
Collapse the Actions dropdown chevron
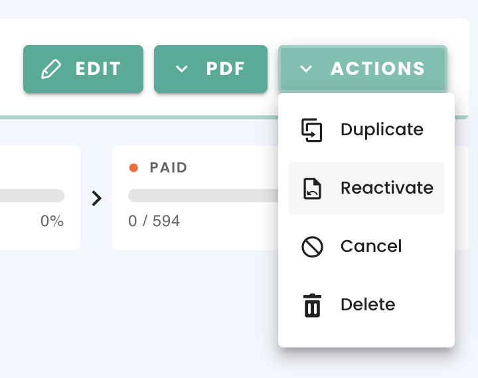[x=306, y=69]
